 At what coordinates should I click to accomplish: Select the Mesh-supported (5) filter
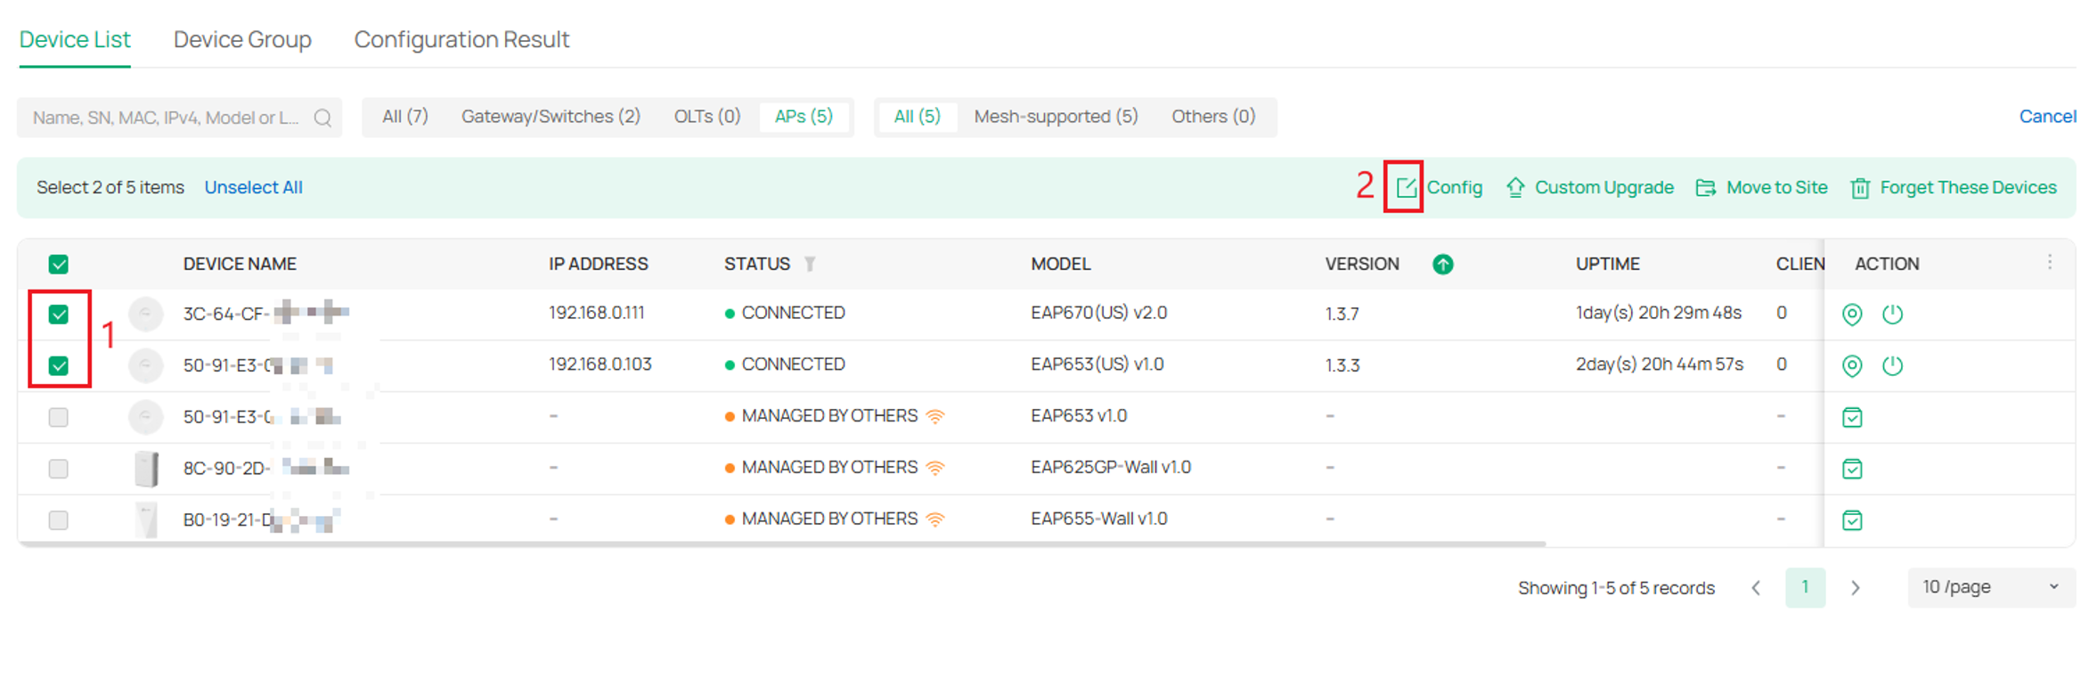[1056, 117]
